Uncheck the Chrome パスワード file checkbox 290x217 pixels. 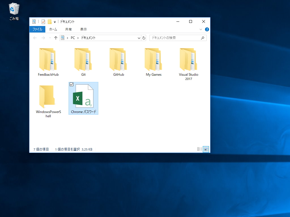coord(71,84)
